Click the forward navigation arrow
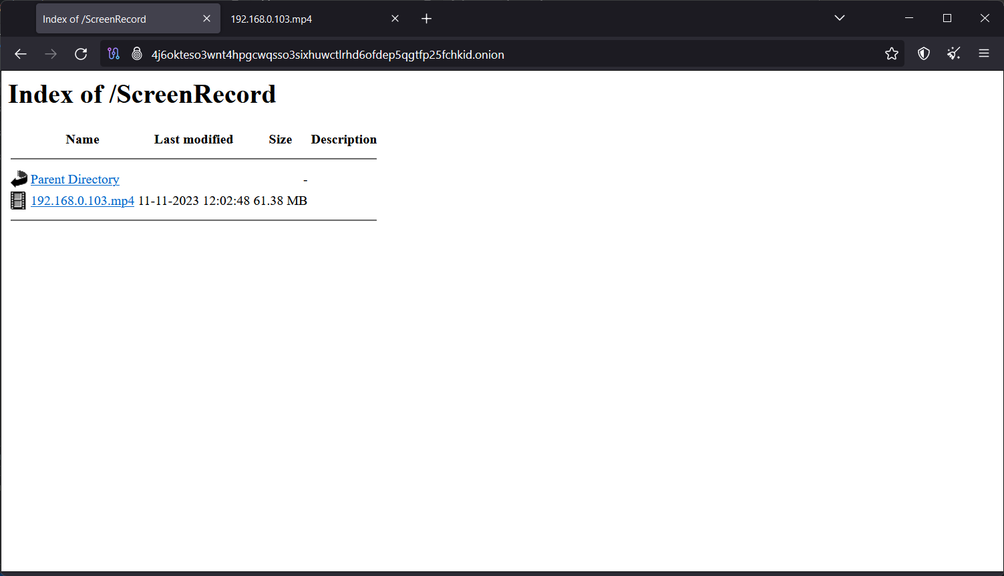 pyautogui.click(x=51, y=54)
